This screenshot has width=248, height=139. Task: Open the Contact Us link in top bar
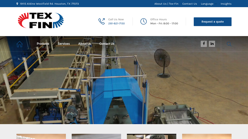[x=189, y=4]
